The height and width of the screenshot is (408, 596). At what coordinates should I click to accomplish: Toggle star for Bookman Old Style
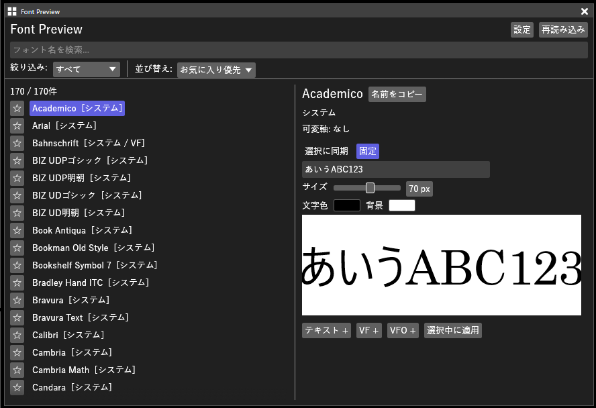(x=17, y=248)
